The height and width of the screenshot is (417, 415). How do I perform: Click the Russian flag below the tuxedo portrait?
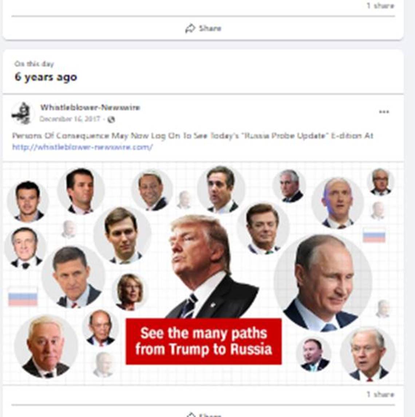click(x=23, y=296)
